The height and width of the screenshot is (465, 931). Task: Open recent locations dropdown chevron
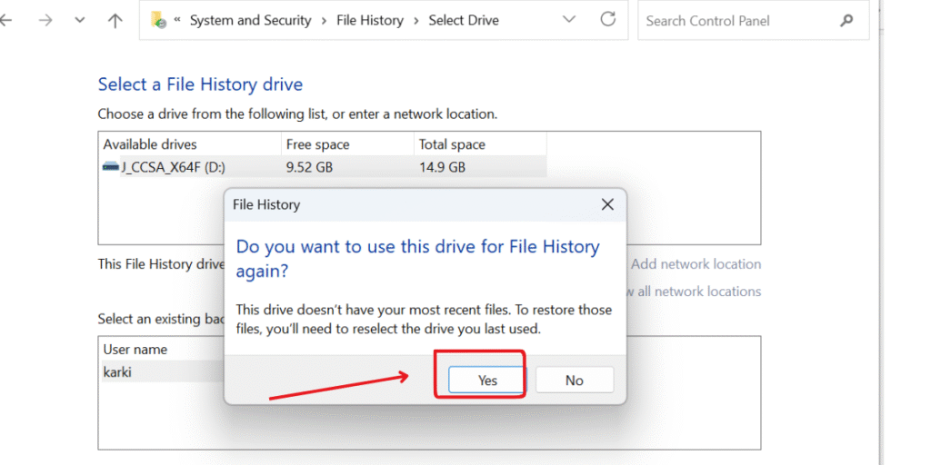click(x=80, y=20)
